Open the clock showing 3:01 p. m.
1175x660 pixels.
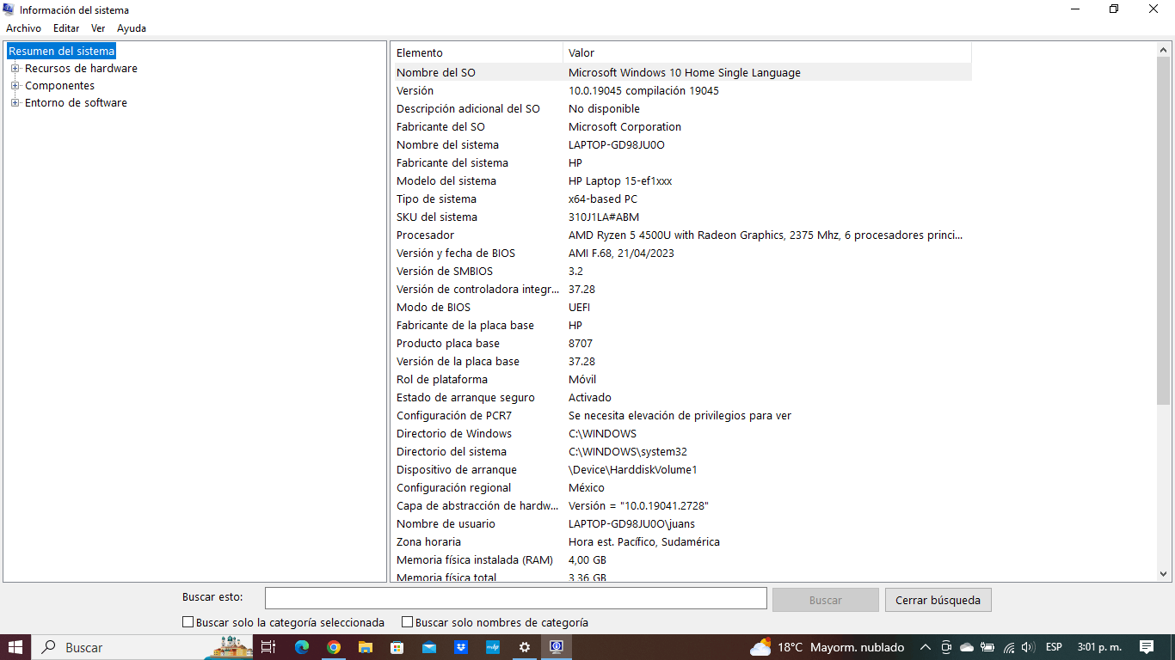click(1099, 647)
